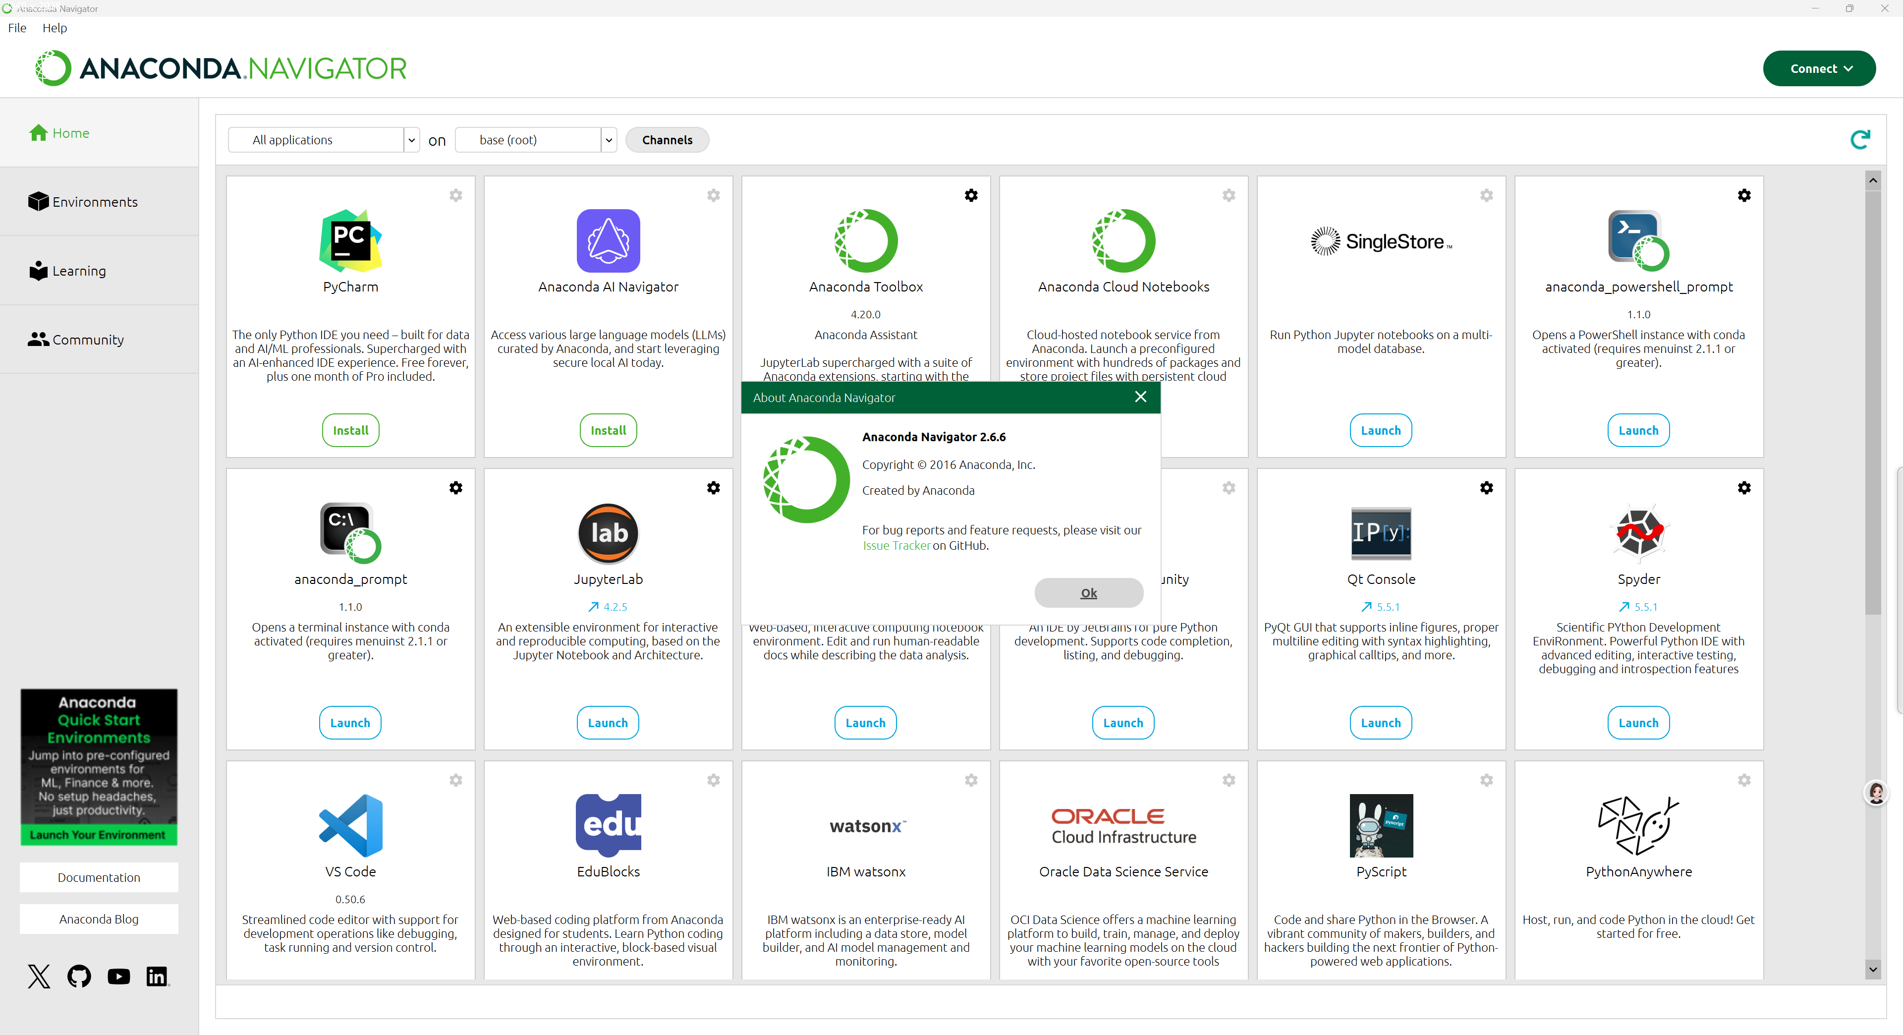The width and height of the screenshot is (1903, 1035).
Task: Switch to the Environments tab
Action: coord(95,202)
